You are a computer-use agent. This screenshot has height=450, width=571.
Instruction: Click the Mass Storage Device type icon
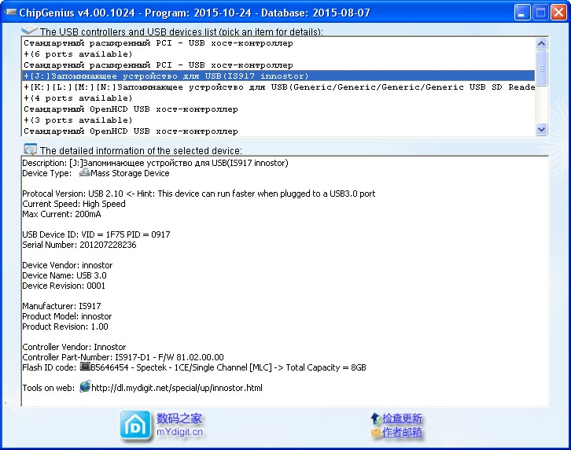click(84, 172)
